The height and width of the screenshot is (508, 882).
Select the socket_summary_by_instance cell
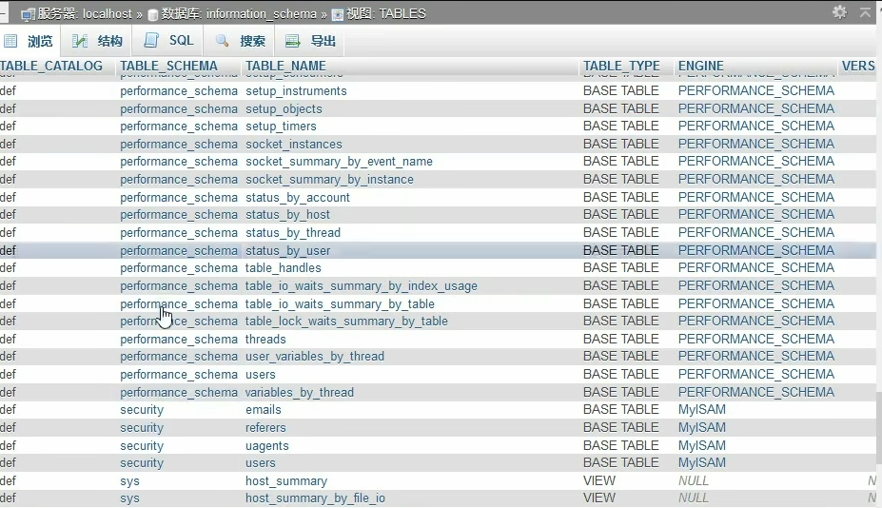pos(329,180)
